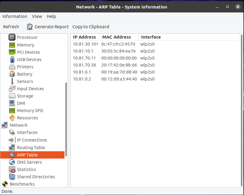Click the Battery icon in sidebar

pyautogui.click(x=12, y=74)
